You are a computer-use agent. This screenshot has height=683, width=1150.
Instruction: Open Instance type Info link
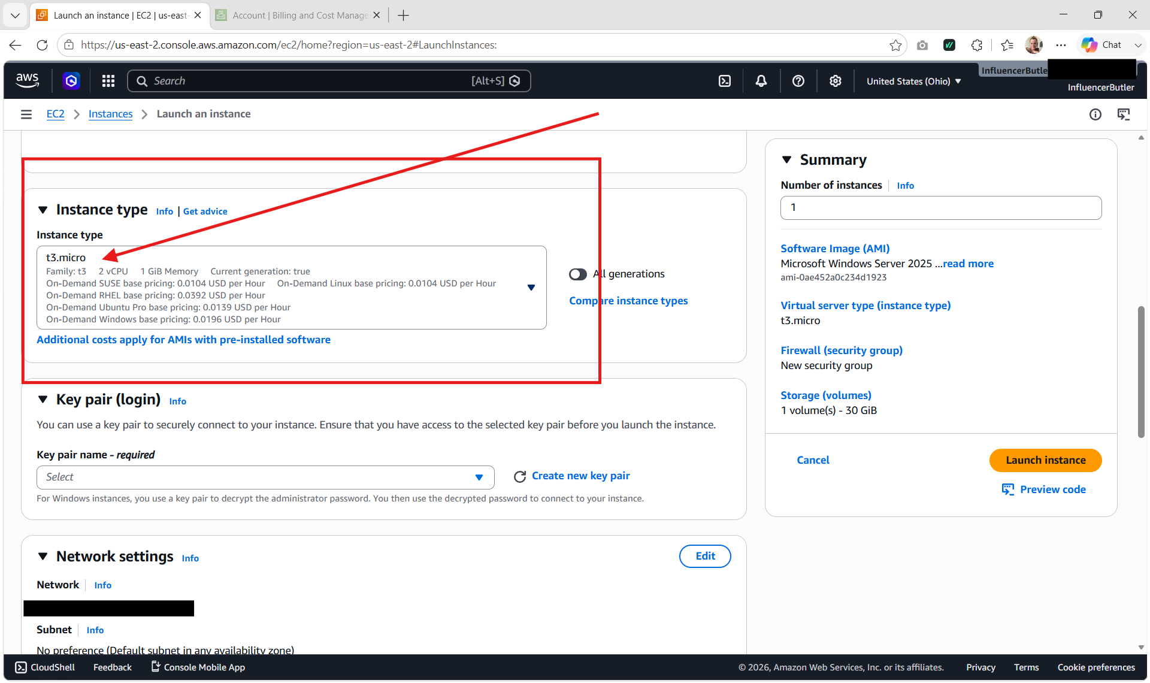tap(164, 211)
